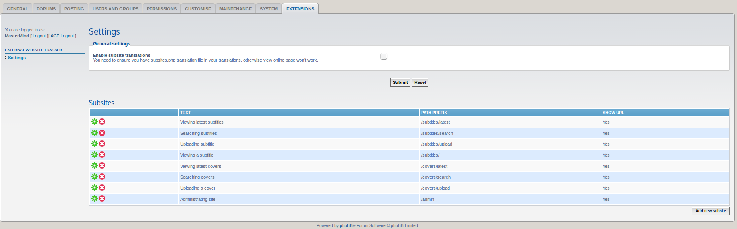The height and width of the screenshot is (229, 737).
Task: Select the 'Uploading a cover' text cell
Action: pyautogui.click(x=198, y=188)
